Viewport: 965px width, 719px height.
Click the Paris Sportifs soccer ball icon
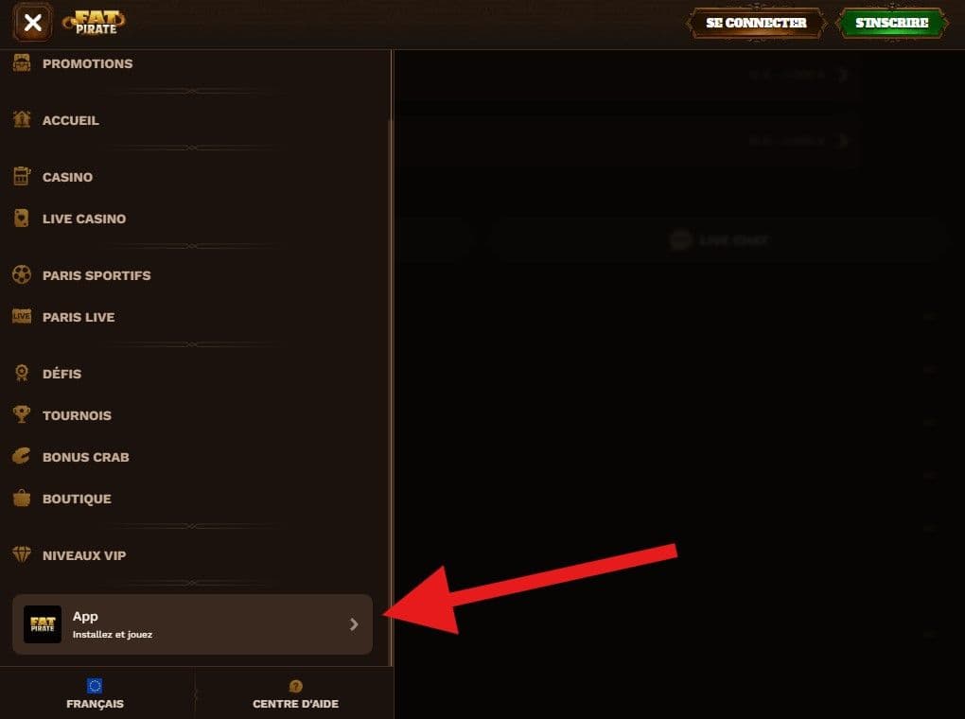coord(22,274)
